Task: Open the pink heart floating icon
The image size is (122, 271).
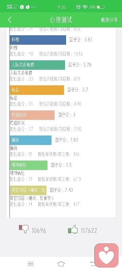Action: pyautogui.click(x=106, y=255)
